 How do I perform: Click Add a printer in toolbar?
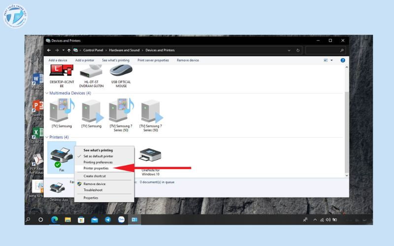point(85,60)
